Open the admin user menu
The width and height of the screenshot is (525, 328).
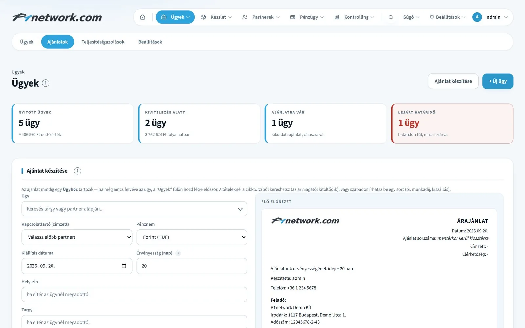click(x=491, y=17)
